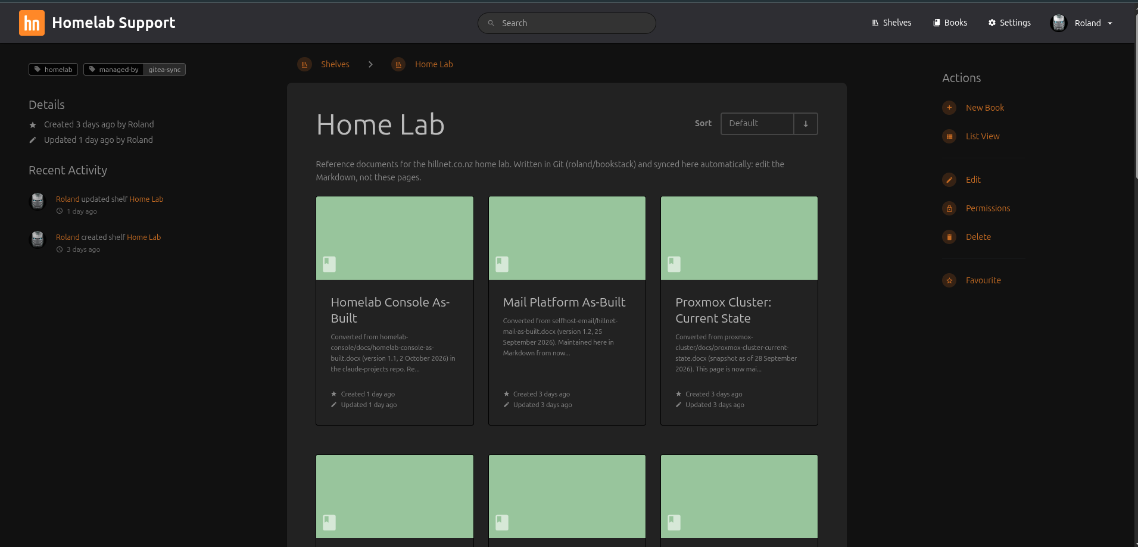This screenshot has width=1138, height=547.
Task: Click the Homelab Support site title
Action: pyautogui.click(x=114, y=23)
